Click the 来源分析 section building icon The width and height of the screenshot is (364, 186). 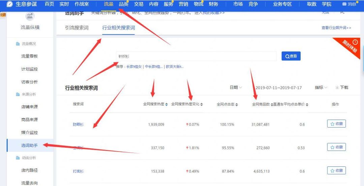18,95
